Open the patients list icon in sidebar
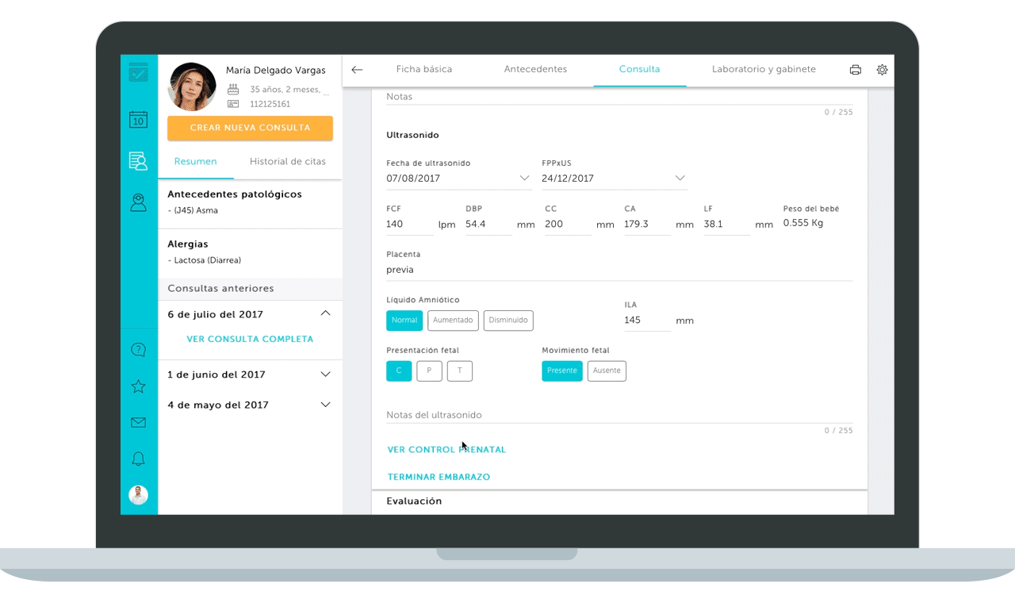1015x603 pixels. tap(138, 202)
